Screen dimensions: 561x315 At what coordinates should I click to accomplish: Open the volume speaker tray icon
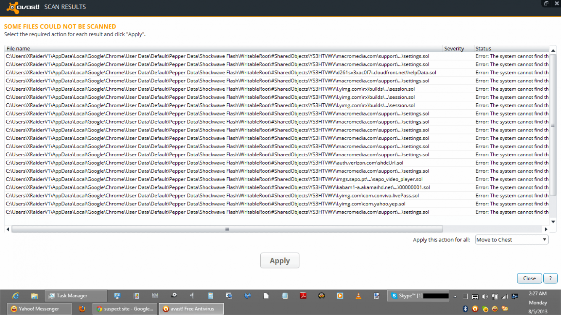pyautogui.click(x=485, y=297)
